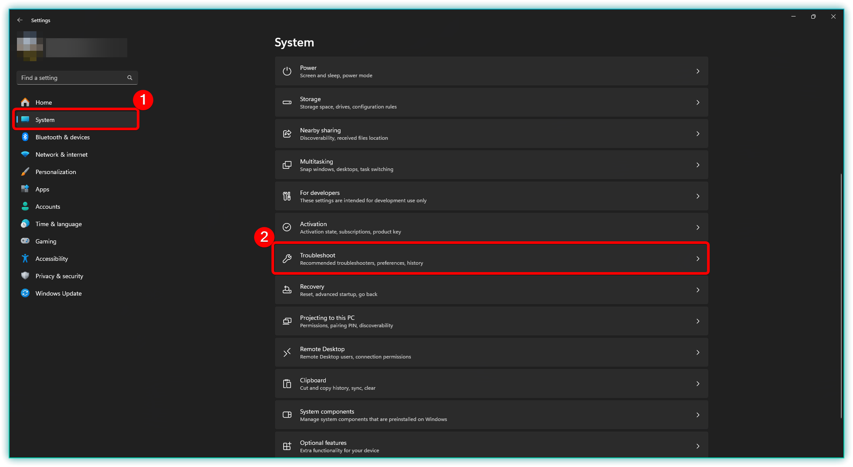The image size is (853, 467).
Task: Open Network & internet settings
Action: (x=61, y=155)
